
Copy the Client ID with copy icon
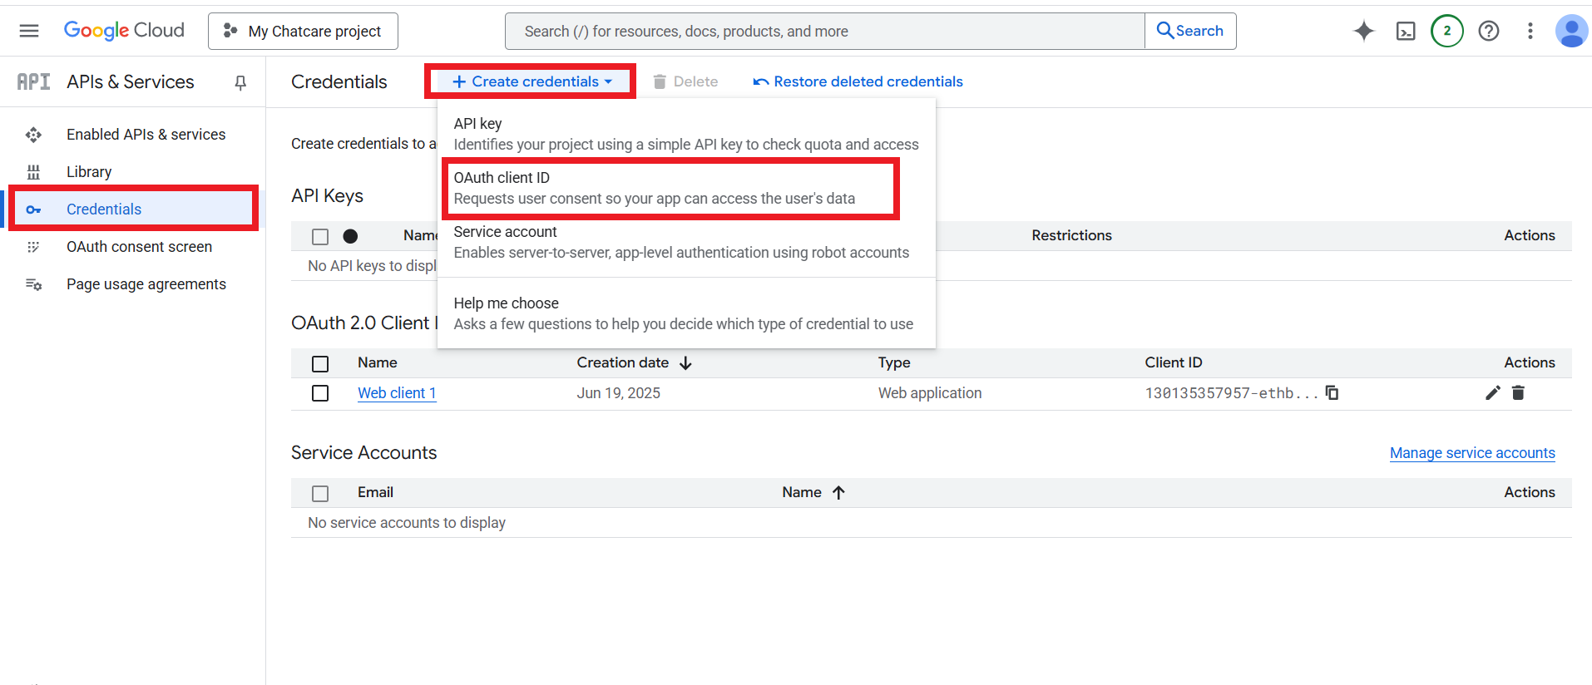[1332, 392]
